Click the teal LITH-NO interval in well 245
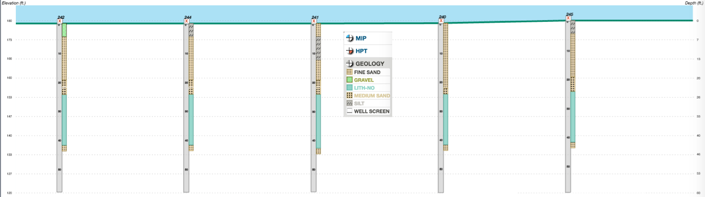 coord(572,117)
